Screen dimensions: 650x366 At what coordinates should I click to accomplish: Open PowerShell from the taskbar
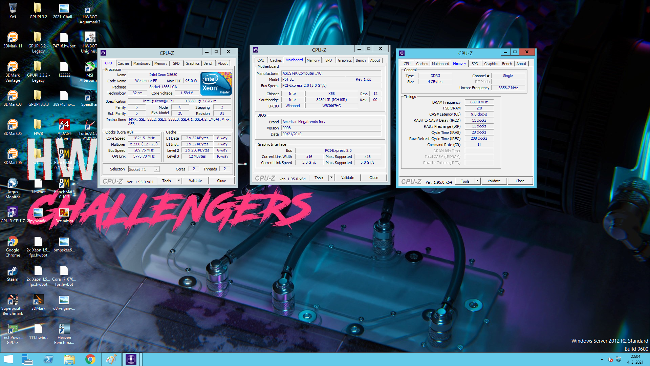pyautogui.click(x=48, y=359)
